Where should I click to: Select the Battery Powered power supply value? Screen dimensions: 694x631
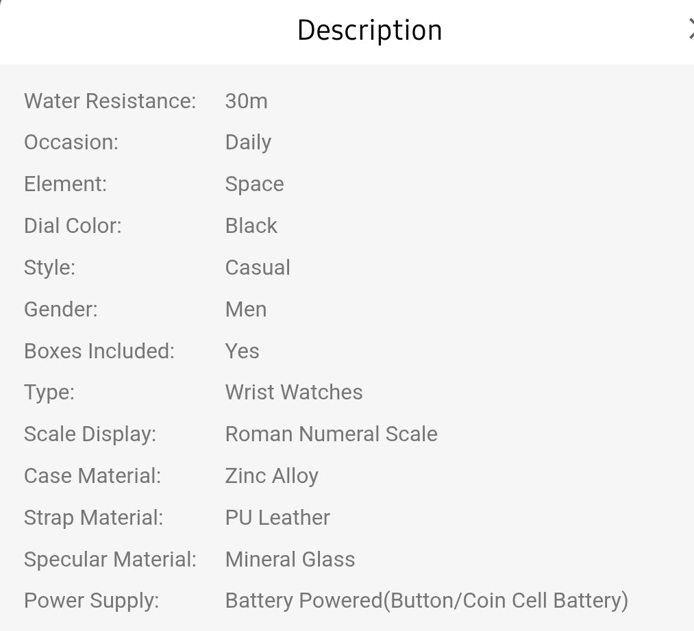click(x=427, y=600)
